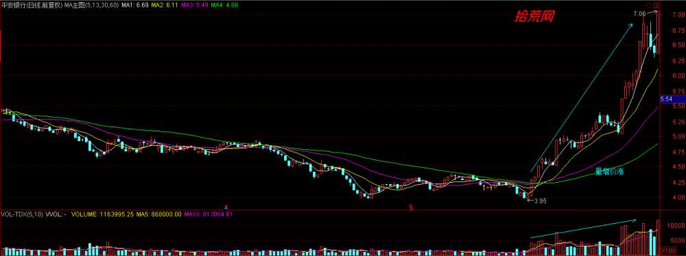Click the 5.25 price axis label
The width and height of the screenshot is (686, 256).
tap(678, 121)
